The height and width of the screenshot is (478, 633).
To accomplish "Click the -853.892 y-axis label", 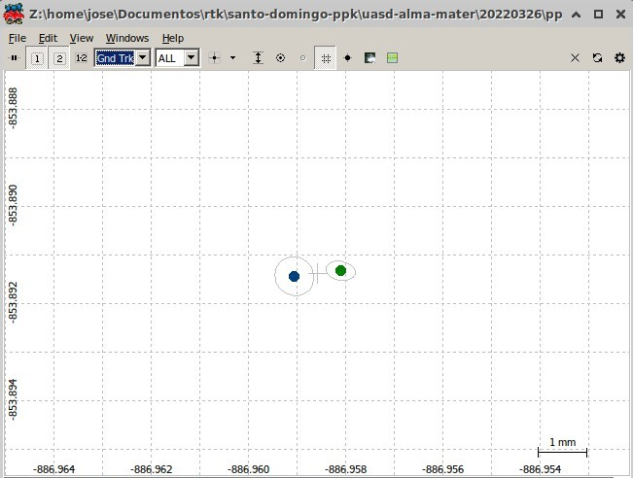I will click(14, 302).
